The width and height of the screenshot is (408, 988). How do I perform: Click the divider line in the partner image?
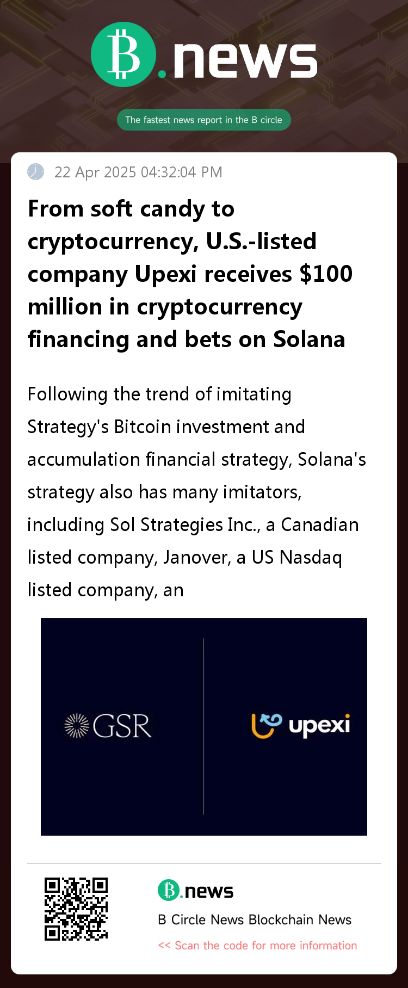click(203, 726)
